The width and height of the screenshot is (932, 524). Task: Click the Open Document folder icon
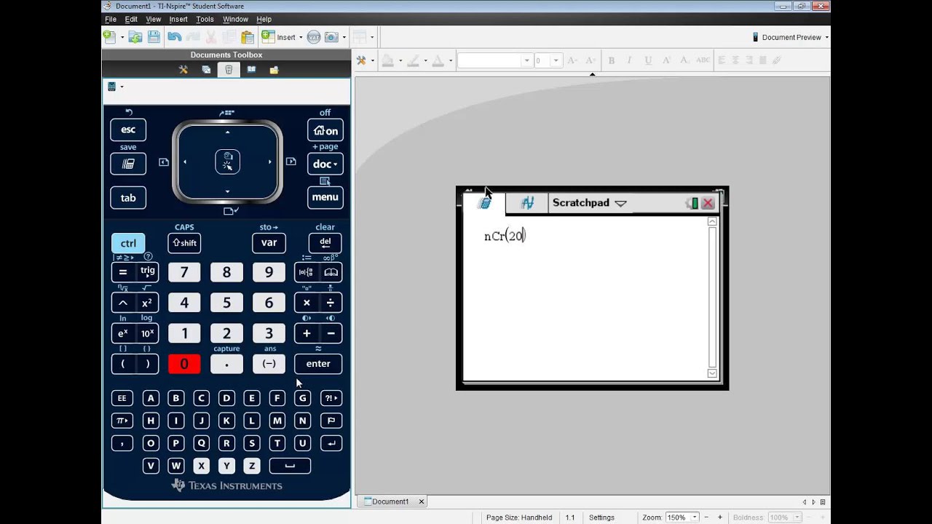(x=135, y=37)
